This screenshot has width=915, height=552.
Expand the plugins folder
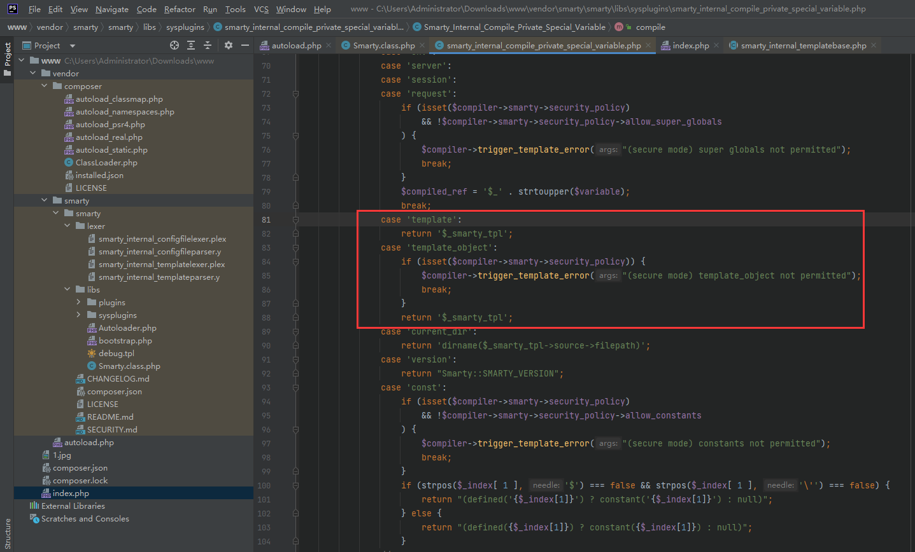pos(78,302)
